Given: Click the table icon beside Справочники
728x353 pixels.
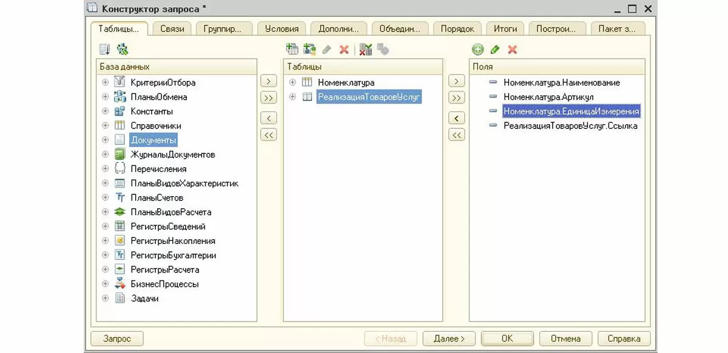Looking at the screenshot, I should pyautogui.click(x=120, y=126).
